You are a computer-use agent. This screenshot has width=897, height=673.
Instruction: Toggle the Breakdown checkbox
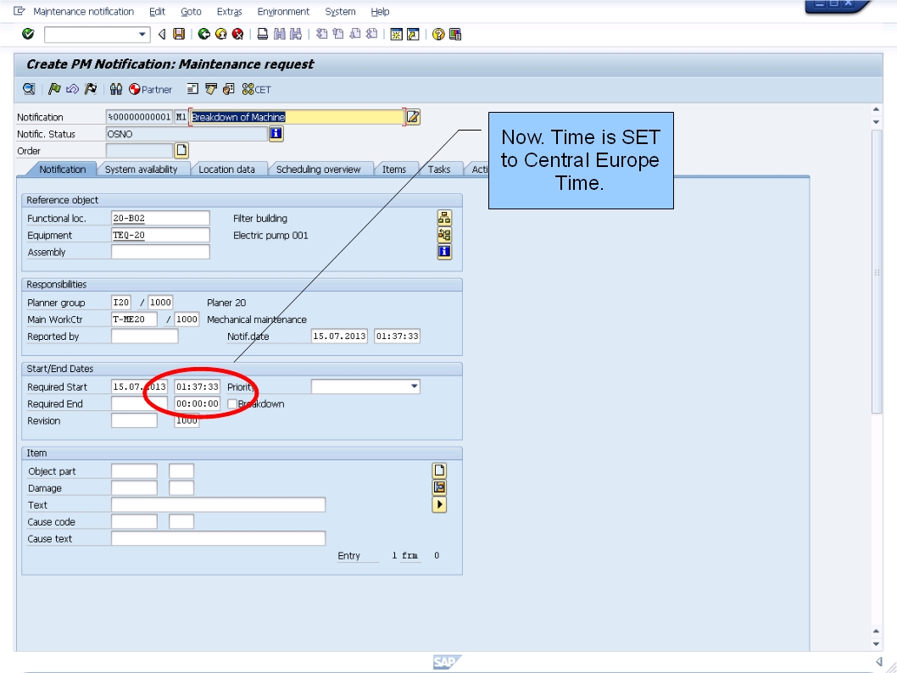tap(232, 403)
